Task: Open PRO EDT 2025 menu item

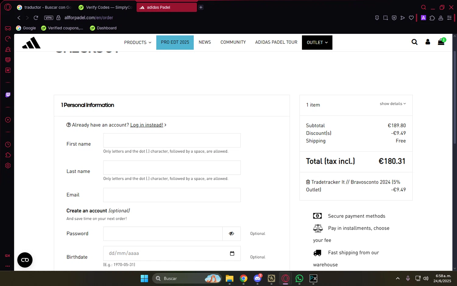Action: [175, 42]
